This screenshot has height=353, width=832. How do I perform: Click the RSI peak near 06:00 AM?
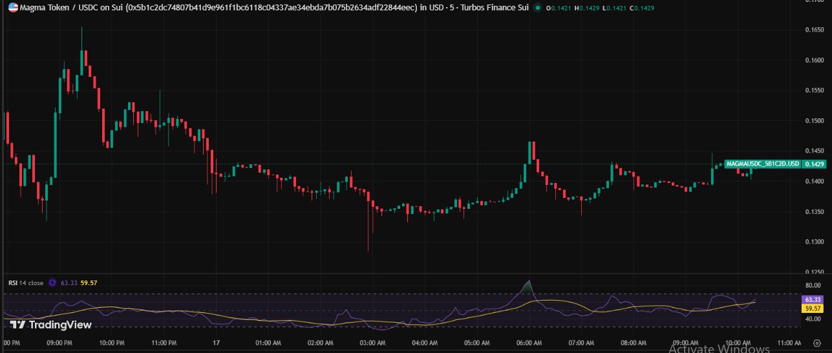[529, 282]
